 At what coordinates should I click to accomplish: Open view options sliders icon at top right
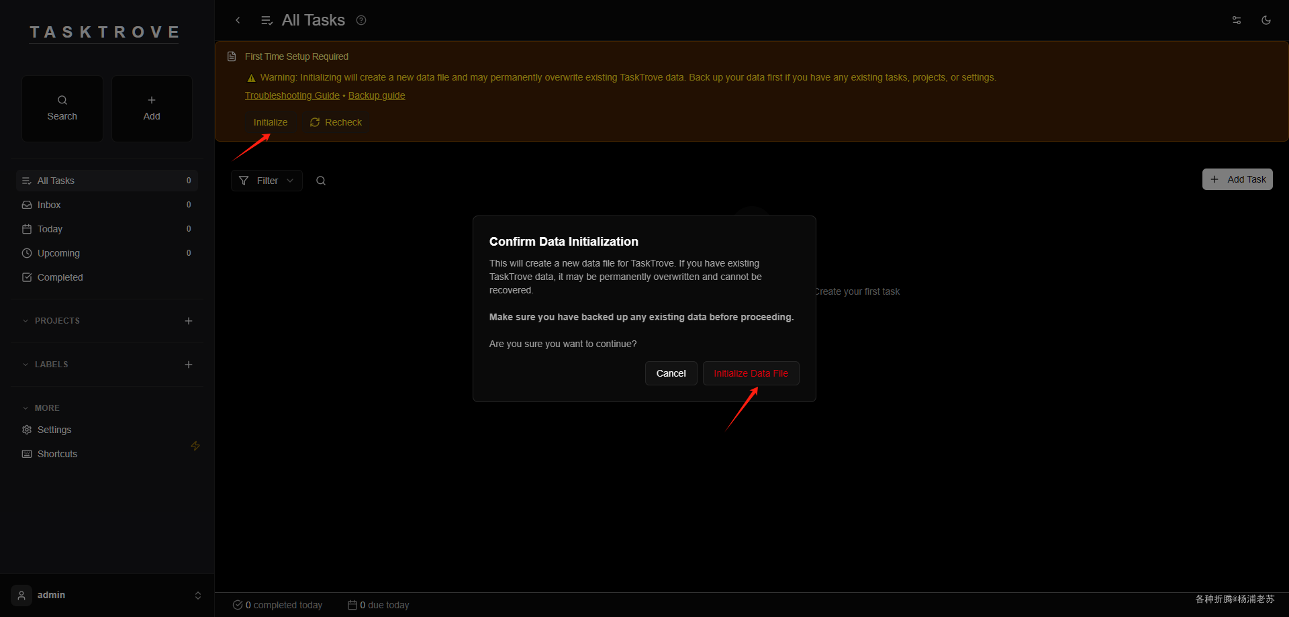click(x=1237, y=20)
